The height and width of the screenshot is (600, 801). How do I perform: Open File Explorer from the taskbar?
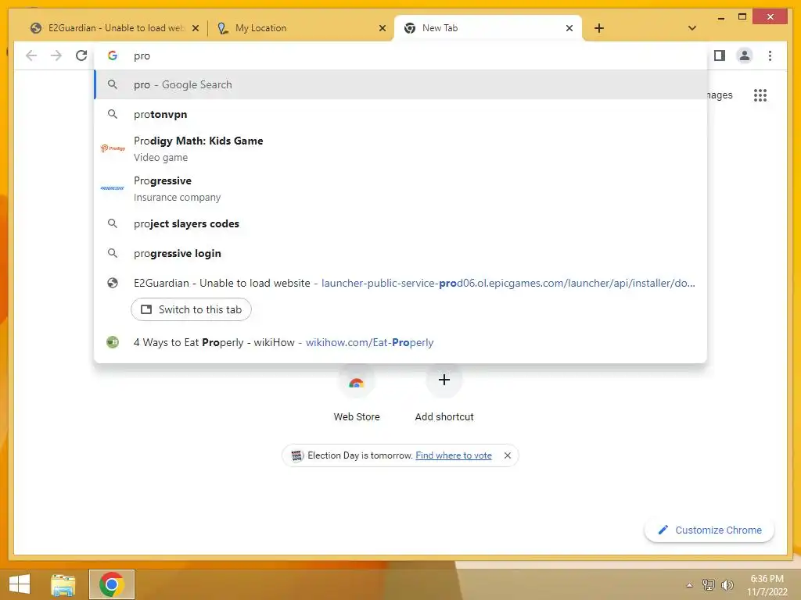pyautogui.click(x=63, y=584)
